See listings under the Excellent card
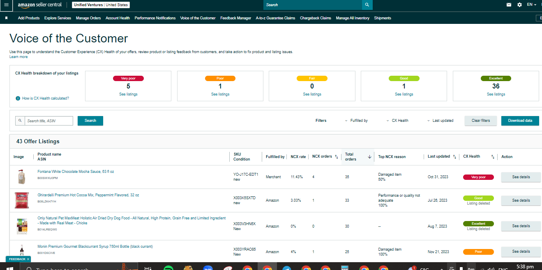Viewport: 542px width, 270px height. (496, 94)
